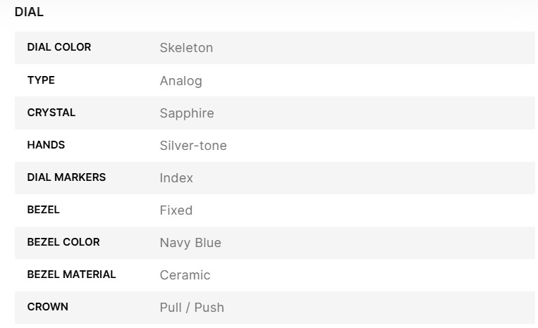Select the Ceramic material value
Screen dimensions: 538x328
[x=185, y=275]
